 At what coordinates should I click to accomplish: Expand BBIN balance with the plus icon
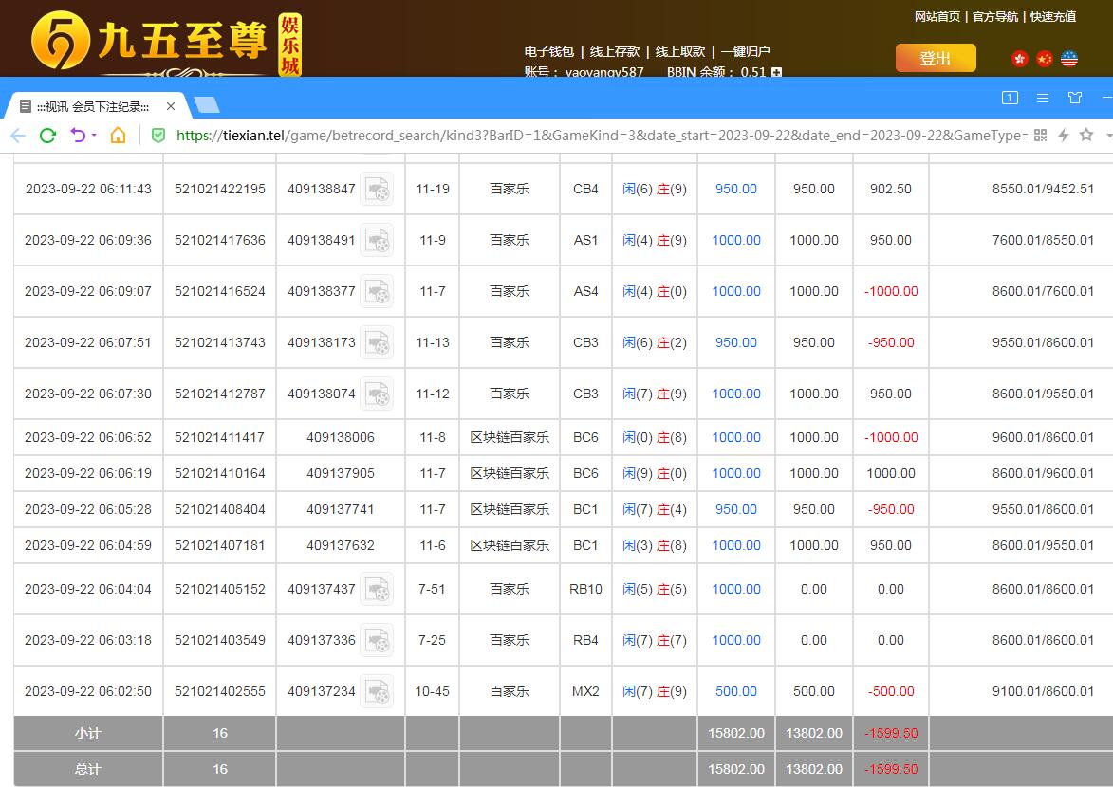[x=776, y=72]
